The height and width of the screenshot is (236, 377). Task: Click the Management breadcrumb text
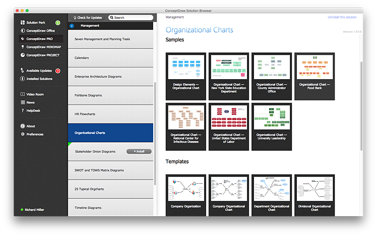[x=174, y=17]
